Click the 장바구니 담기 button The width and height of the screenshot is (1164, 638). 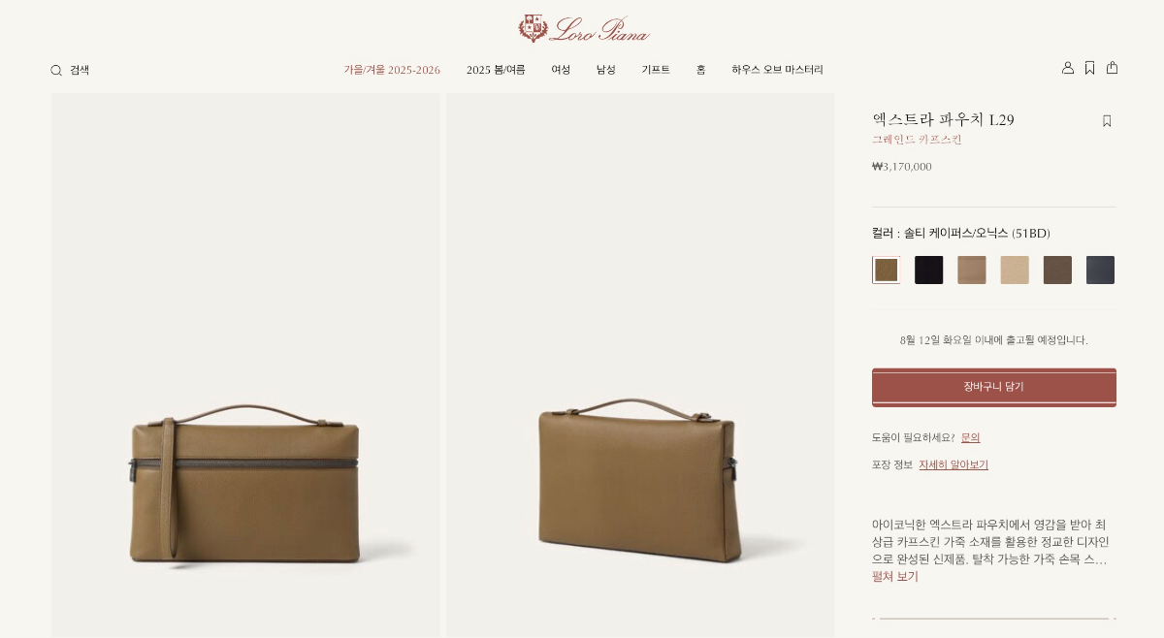pos(994,387)
